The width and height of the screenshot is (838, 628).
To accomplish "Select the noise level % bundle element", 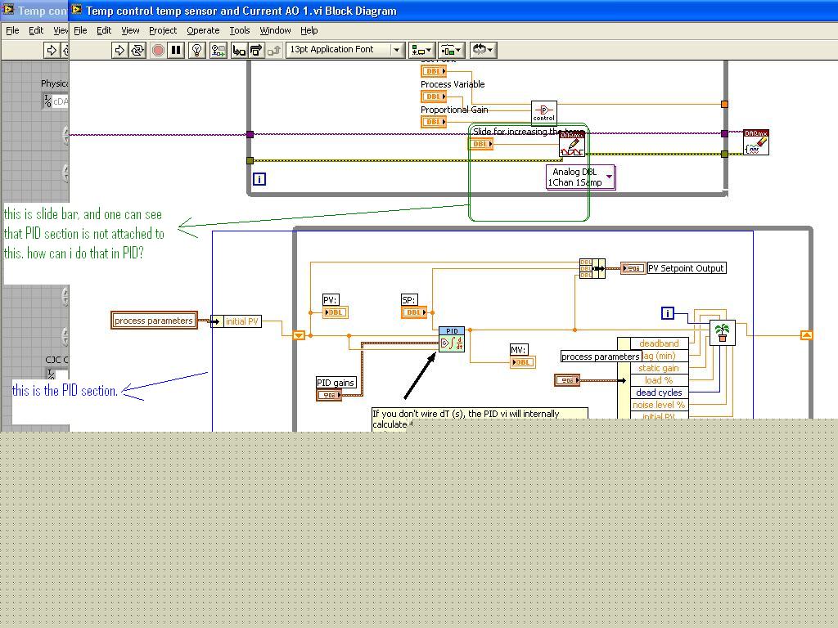I will click(x=659, y=405).
